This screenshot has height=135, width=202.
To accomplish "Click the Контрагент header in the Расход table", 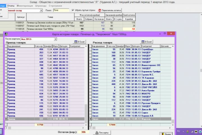I will click(151, 46).
